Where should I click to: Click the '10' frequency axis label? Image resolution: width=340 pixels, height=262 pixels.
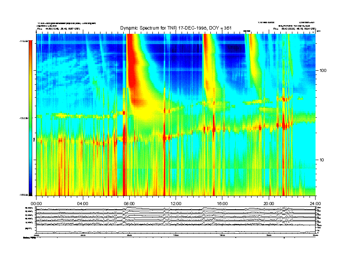(x=322, y=160)
